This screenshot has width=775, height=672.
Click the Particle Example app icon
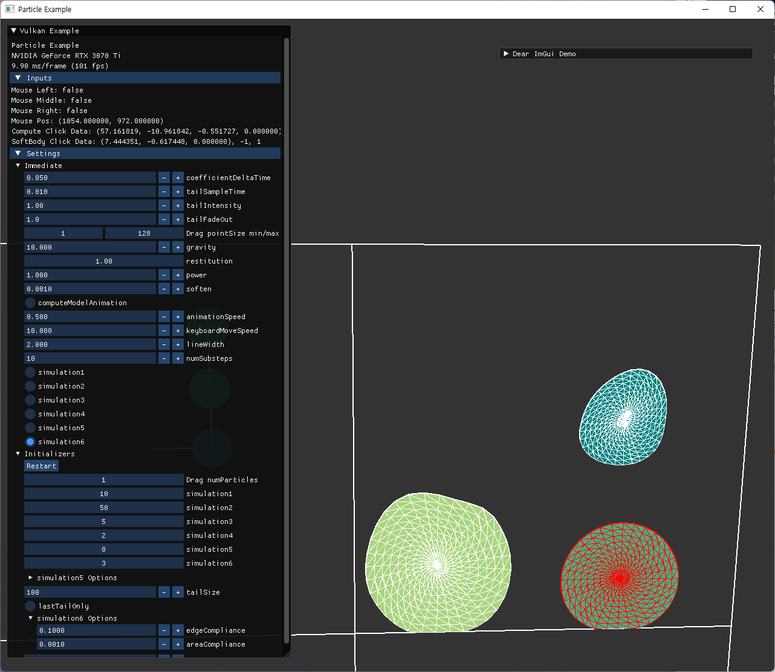point(10,9)
